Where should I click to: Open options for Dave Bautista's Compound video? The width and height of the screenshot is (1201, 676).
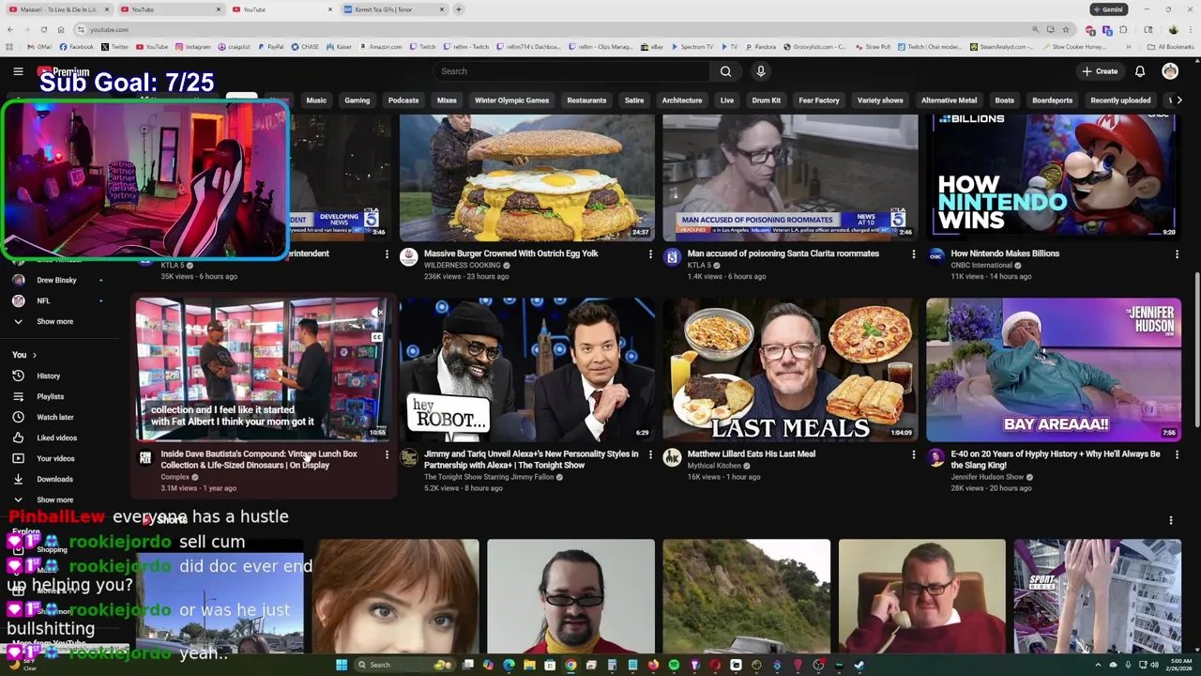387,454
